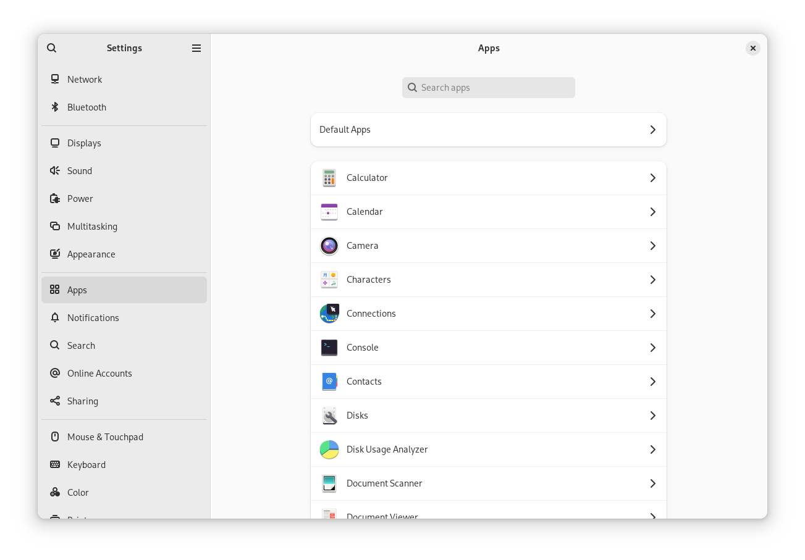Image resolution: width=805 pixels, height=560 pixels.
Task: Go to Online Accounts settings
Action: click(99, 373)
